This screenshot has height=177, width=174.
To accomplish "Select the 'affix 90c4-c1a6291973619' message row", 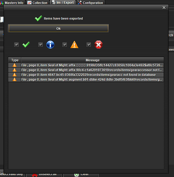I will click(86, 70).
